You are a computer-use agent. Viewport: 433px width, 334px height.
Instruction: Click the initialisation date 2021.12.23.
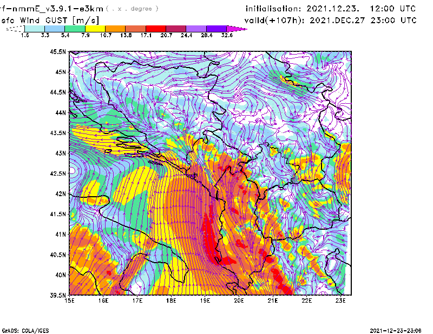pyautogui.click(x=333, y=9)
